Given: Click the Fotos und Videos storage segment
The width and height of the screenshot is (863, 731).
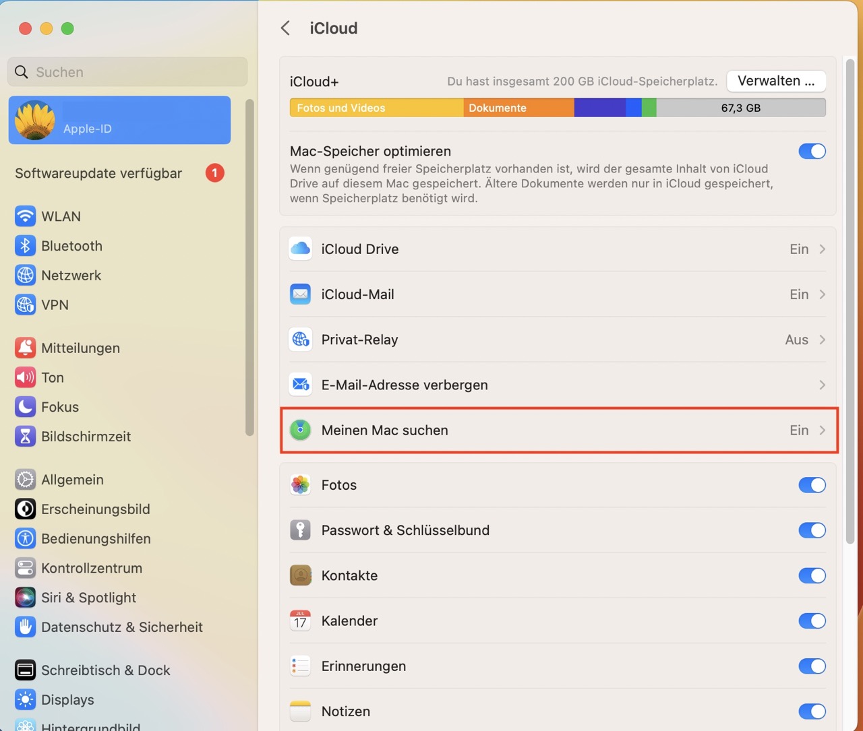Looking at the screenshot, I should point(376,108).
